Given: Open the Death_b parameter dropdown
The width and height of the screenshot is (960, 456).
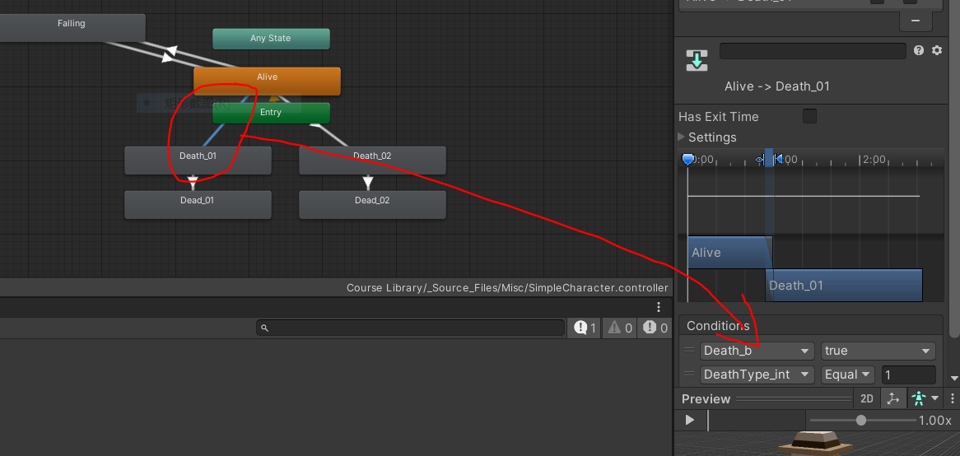Looking at the screenshot, I should click(x=757, y=351).
